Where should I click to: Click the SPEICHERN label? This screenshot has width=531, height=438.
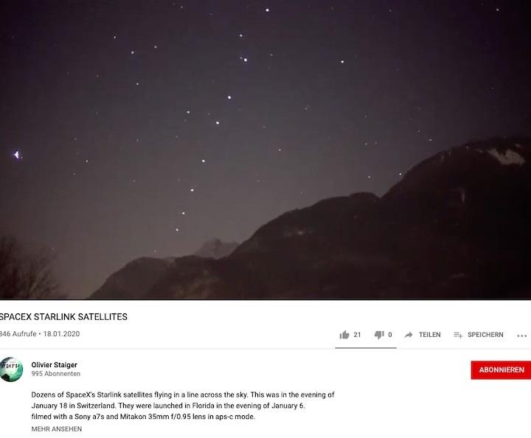click(x=485, y=335)
